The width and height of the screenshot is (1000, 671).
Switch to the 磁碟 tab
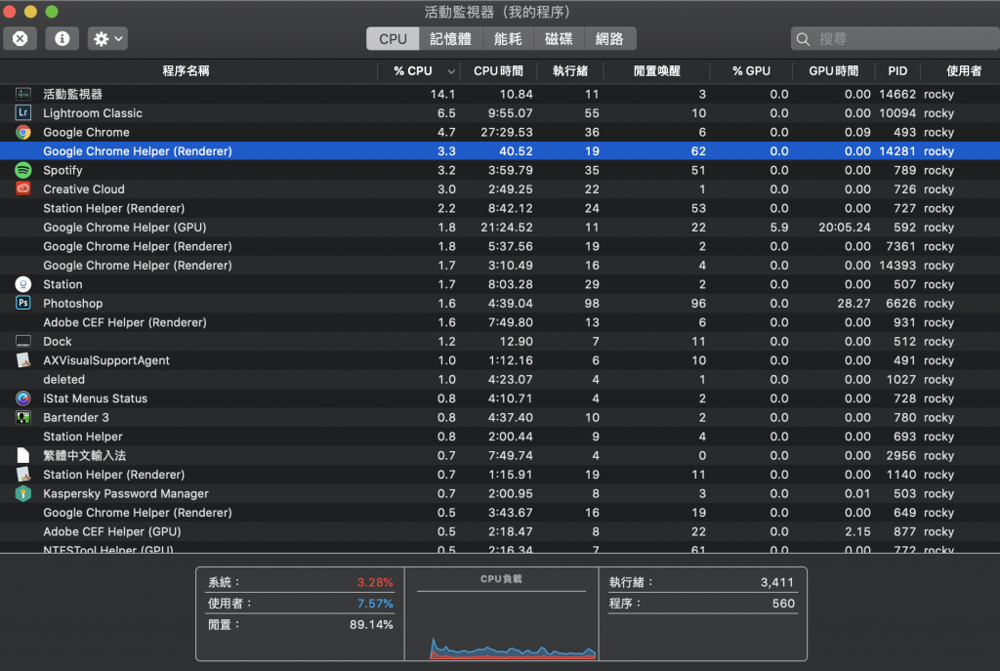pos(559,39)
